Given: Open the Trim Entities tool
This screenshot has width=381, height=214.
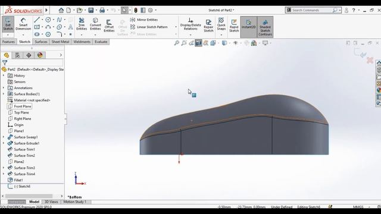Looking at the screenshot, I should [82, 24].
